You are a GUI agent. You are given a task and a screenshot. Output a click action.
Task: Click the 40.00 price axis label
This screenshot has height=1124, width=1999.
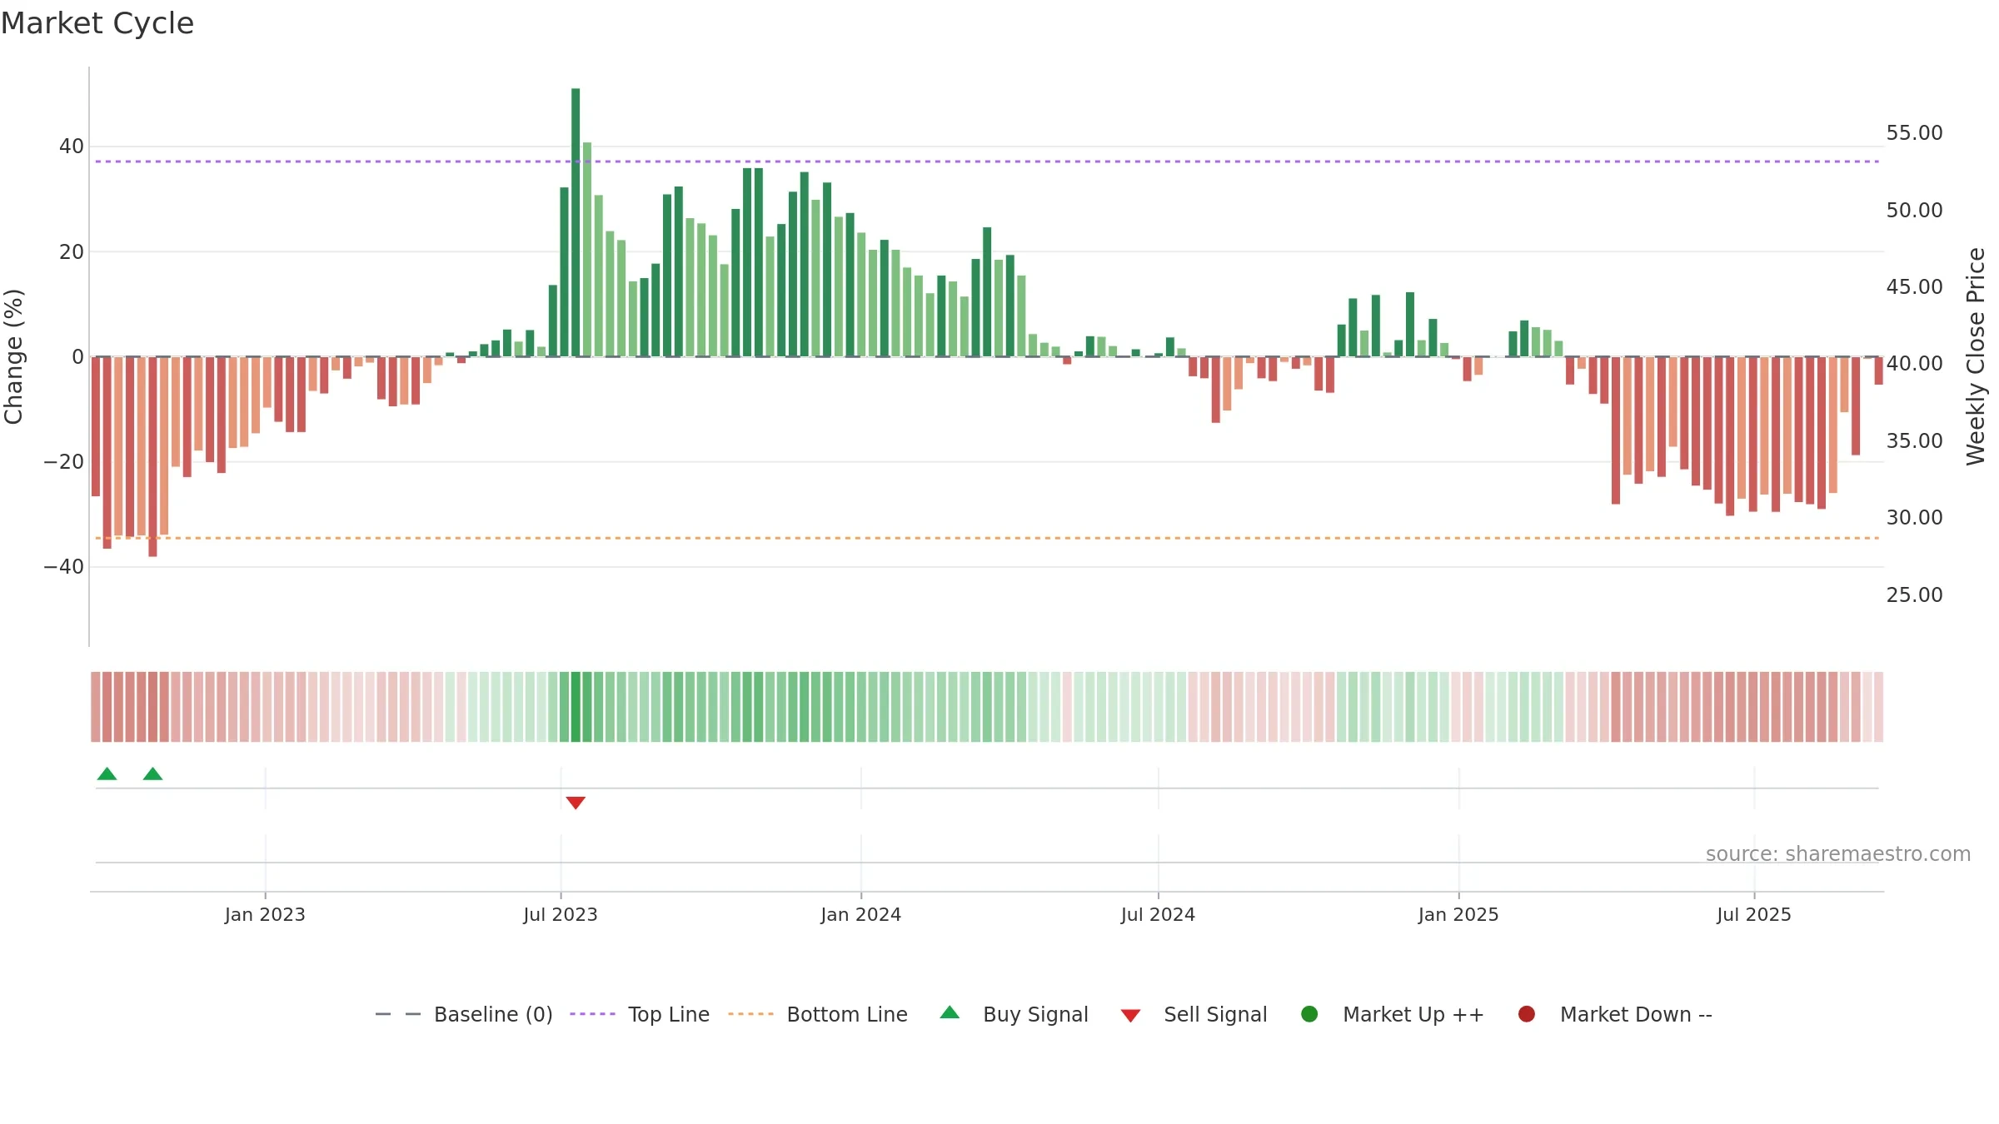coord(1915,363)
